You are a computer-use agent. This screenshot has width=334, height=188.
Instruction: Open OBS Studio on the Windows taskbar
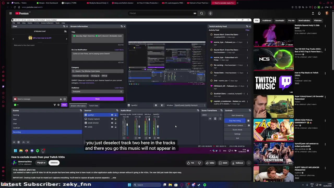(x=187, y=185)
